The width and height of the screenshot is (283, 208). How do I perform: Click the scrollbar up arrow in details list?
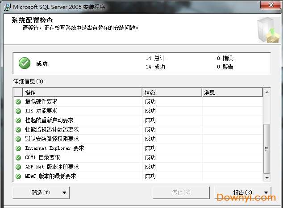[267, 92]
